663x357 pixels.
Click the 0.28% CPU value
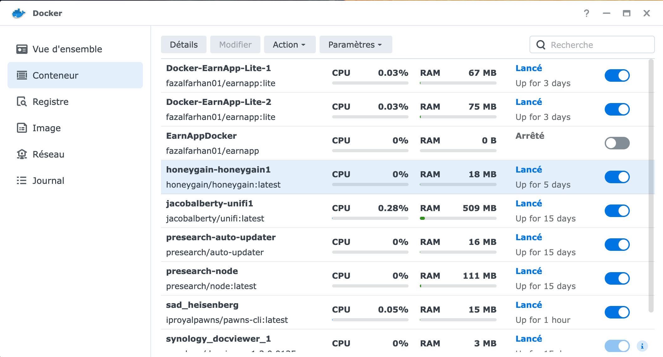[393, 208]
